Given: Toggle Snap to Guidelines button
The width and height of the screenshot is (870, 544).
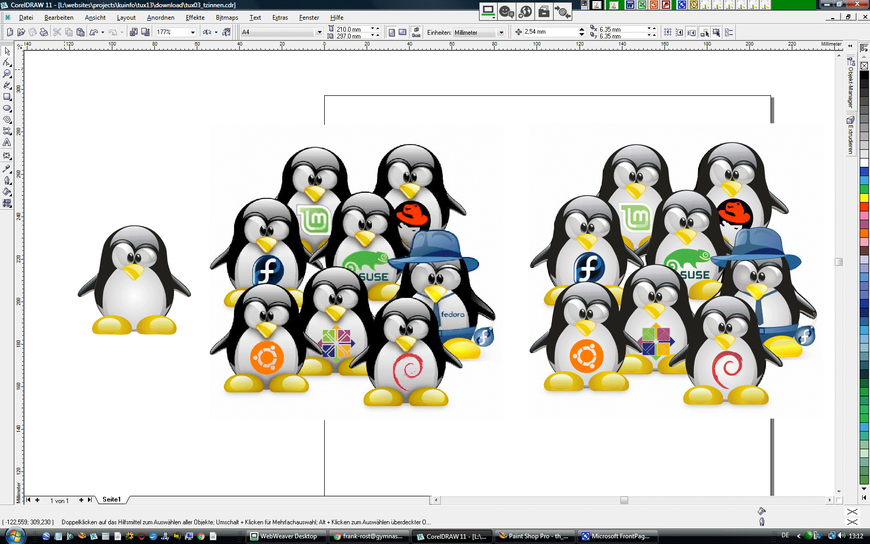Looking at the screenshot, I should (679, 32).
